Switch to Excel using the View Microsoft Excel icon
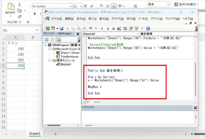The height and width of the screenshot is (139, 205). coord(47,29)
